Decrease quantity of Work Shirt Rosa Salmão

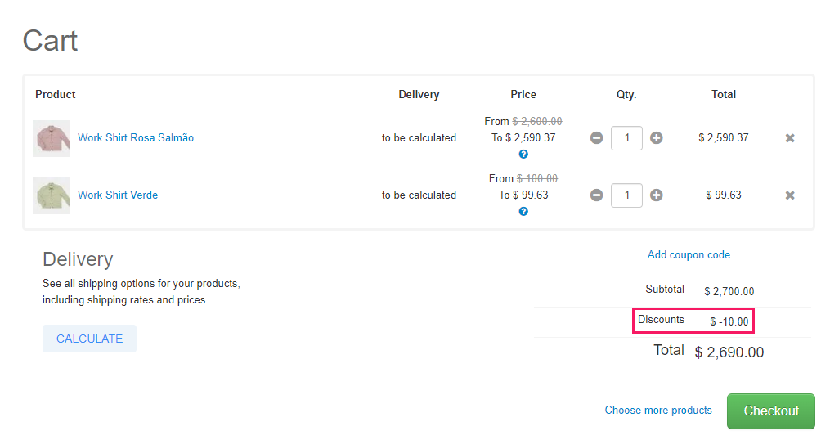point(597,138)
